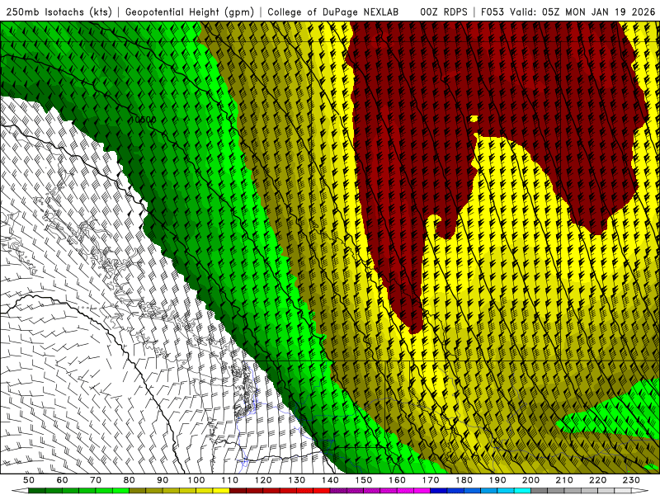This screenshot has width=660, height=495.
Task: Click the legend value '140'
Action: click(331, 480)
